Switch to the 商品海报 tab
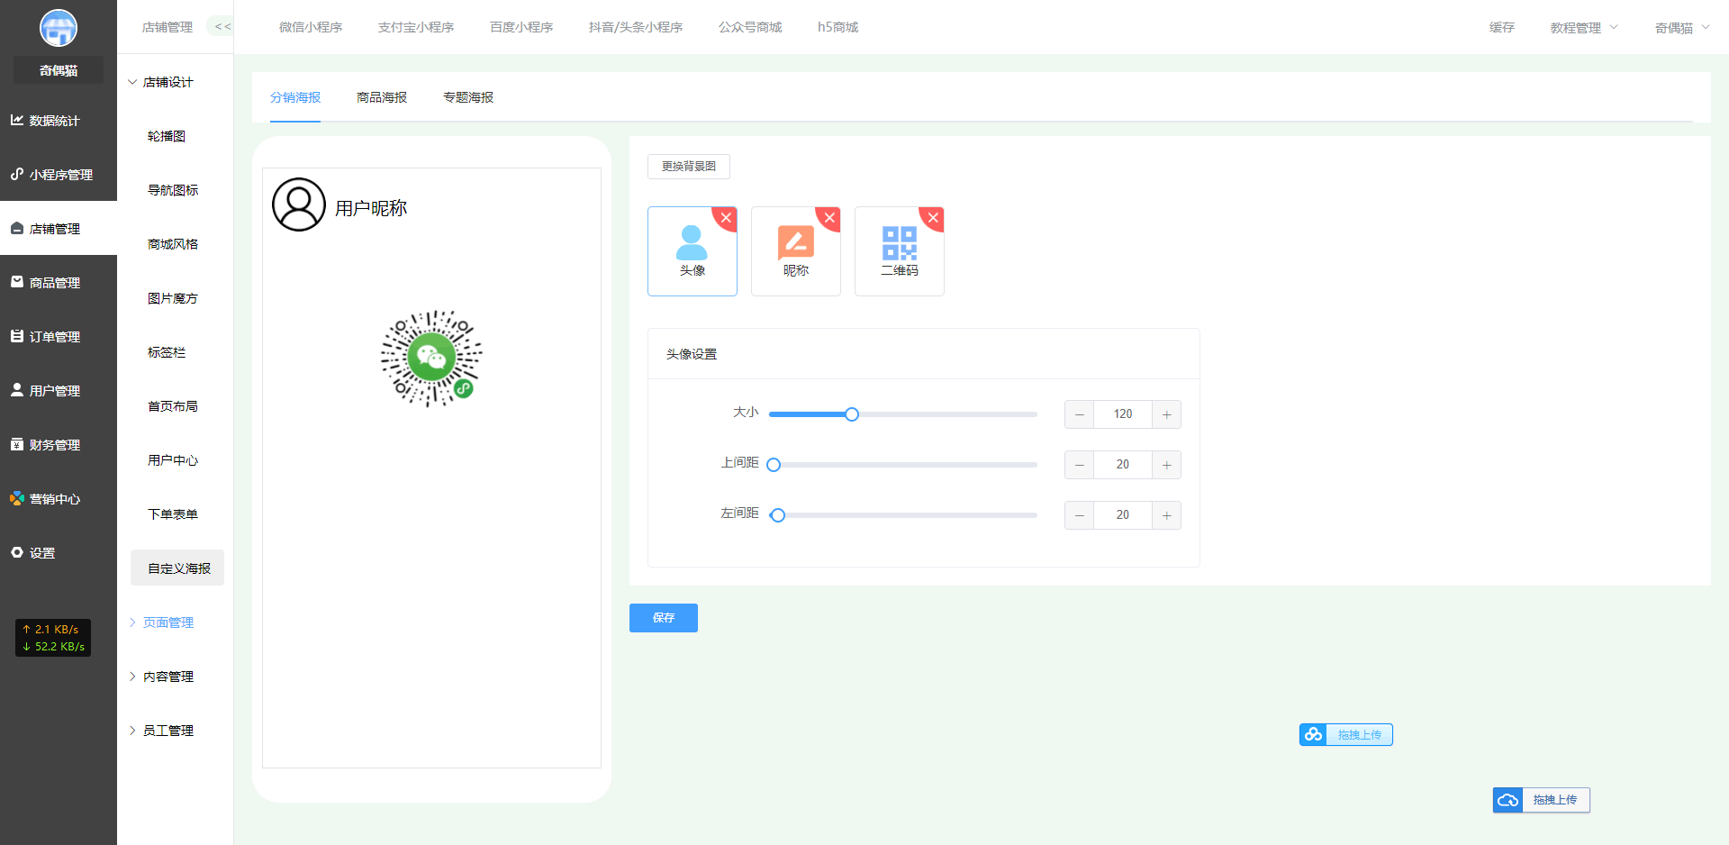The width and height of the screenshot is (1729, 845). (382, 97)
